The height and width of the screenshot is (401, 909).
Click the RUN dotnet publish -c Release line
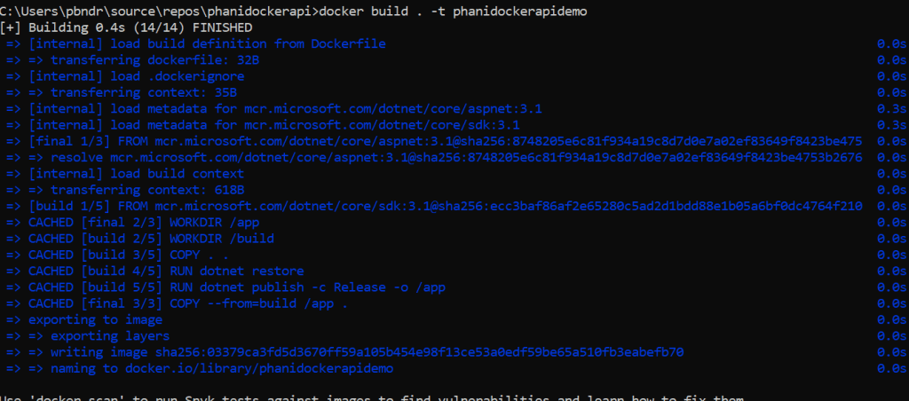click(x=237, y=287)
